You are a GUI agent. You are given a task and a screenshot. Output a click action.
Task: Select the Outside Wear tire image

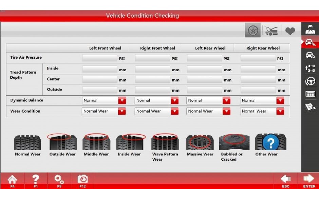pyautogui.click(x=62, y=142)
